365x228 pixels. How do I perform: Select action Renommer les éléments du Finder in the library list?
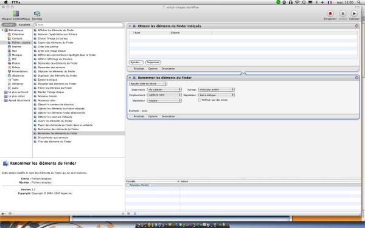(79, 133)
